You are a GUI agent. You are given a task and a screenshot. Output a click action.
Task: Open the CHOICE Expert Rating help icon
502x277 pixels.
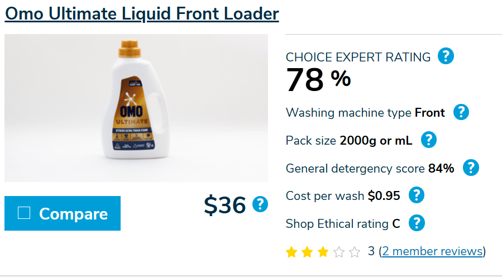446,56
